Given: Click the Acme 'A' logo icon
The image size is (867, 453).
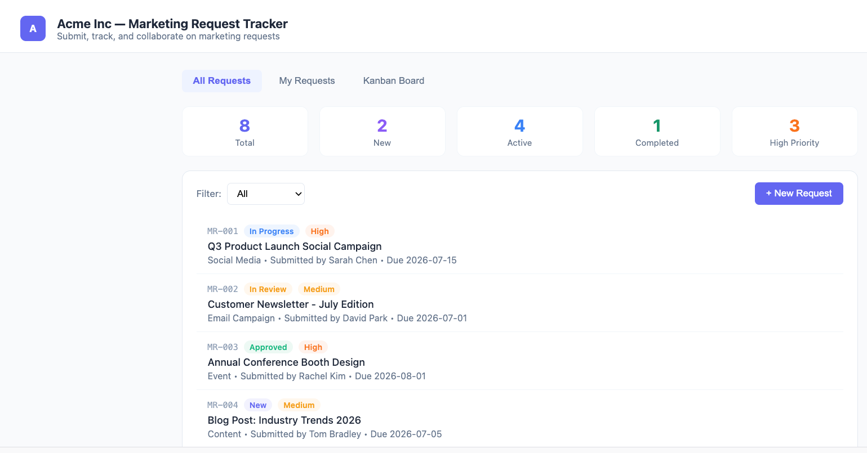Looking at the screenshot, I should pyautogui.click(x=33, y=29).
